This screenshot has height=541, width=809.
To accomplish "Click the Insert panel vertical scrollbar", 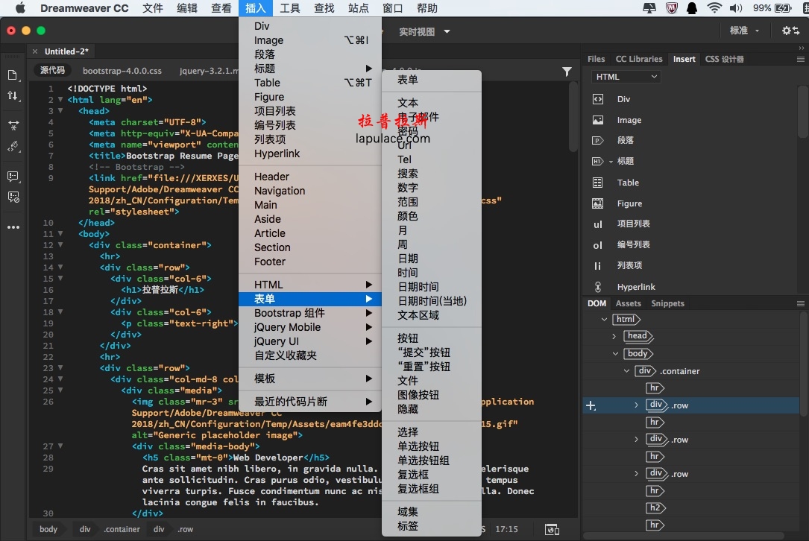I will (802, 112).
